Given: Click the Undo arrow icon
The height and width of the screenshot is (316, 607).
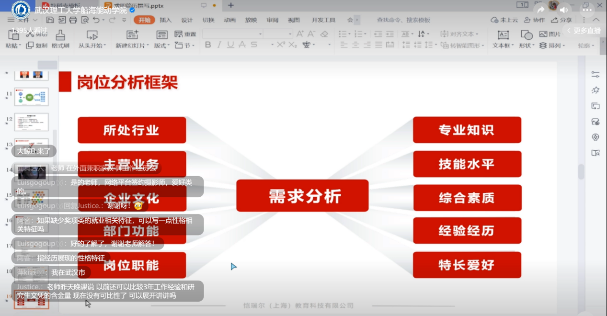Looking at the screenshot, I should (x=96, y=20).
